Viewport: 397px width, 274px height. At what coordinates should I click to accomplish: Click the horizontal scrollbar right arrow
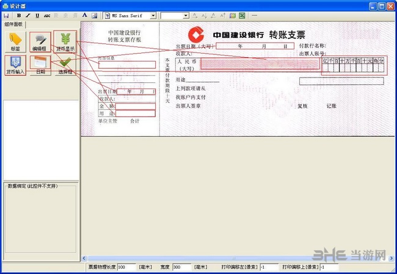(x=392, y=258)
